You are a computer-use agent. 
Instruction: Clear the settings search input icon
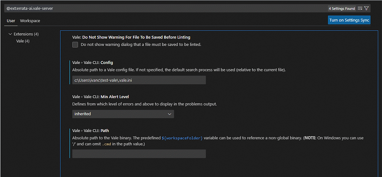click(360, 9)
